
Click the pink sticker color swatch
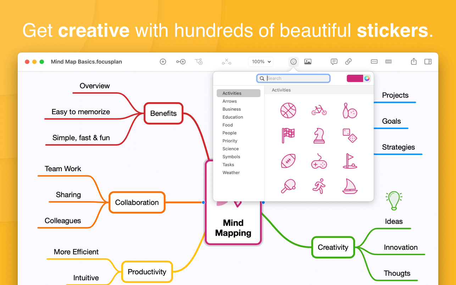coord(355,78)
